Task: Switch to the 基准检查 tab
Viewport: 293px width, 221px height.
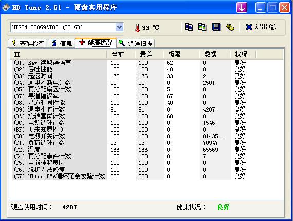Action: tap(28, 43)
